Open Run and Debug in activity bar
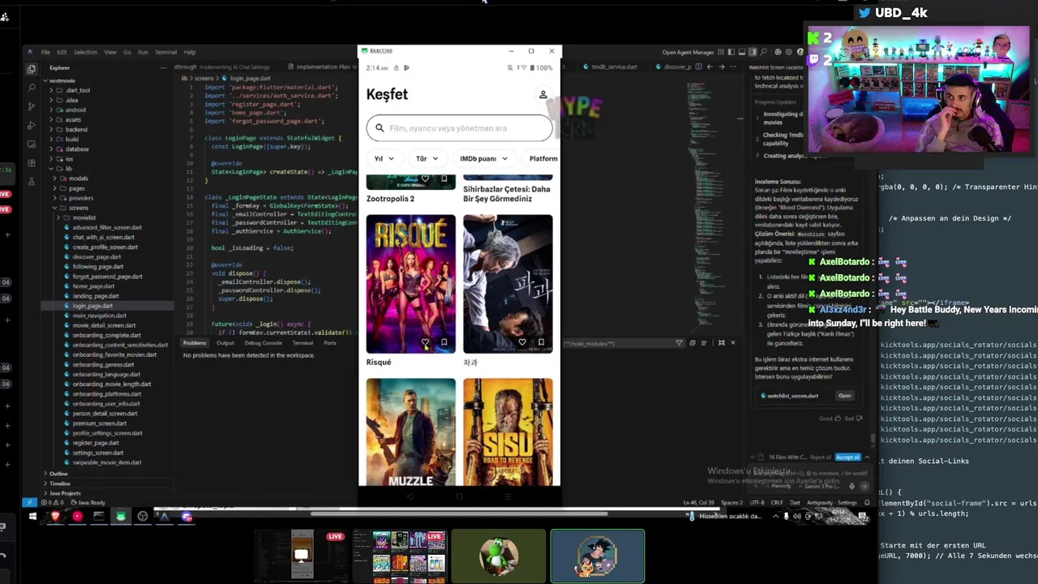 click(32, 125)
